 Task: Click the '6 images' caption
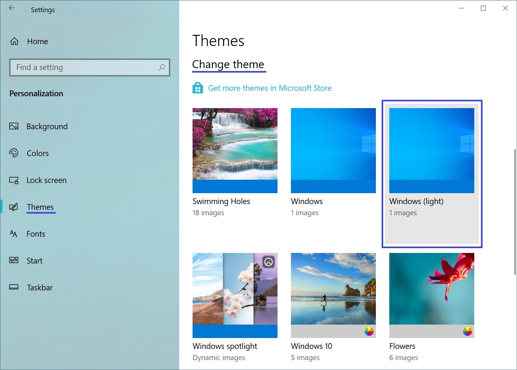403,358
